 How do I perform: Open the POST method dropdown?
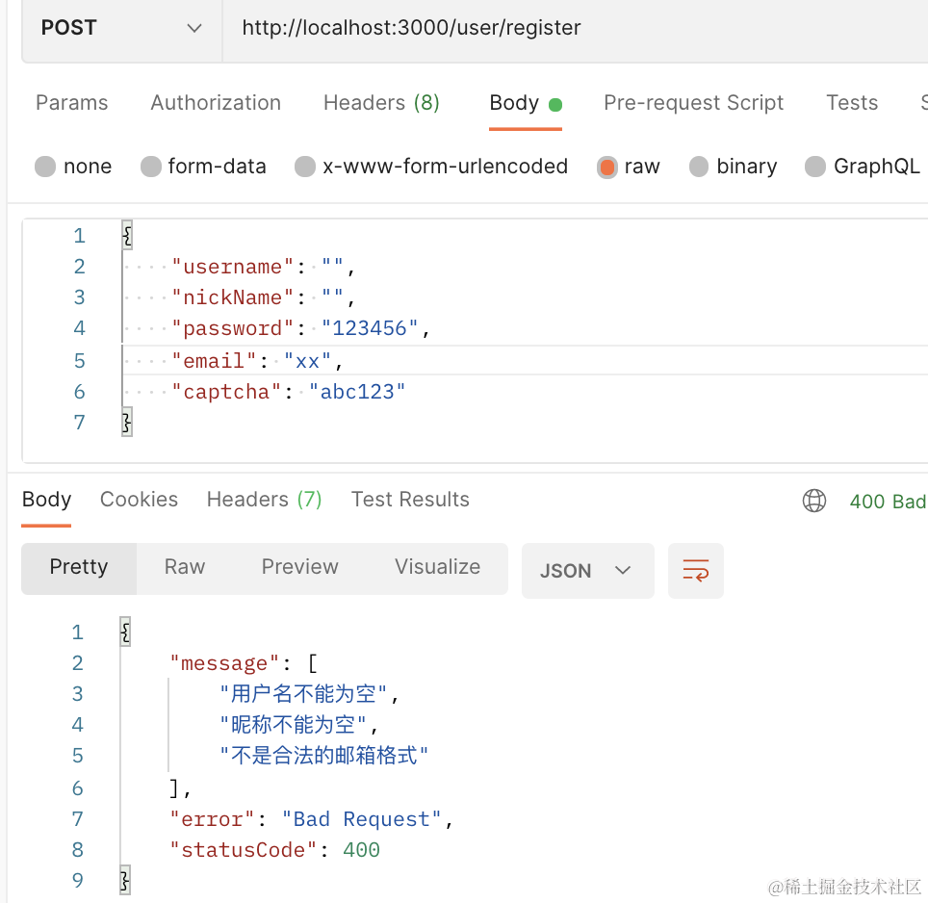[121, 28]
